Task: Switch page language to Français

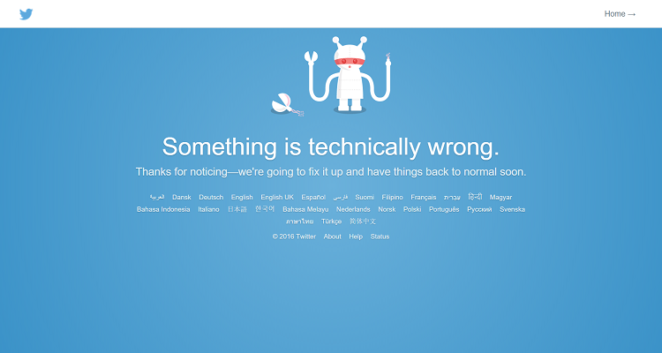Action: (x=424, y=197)
